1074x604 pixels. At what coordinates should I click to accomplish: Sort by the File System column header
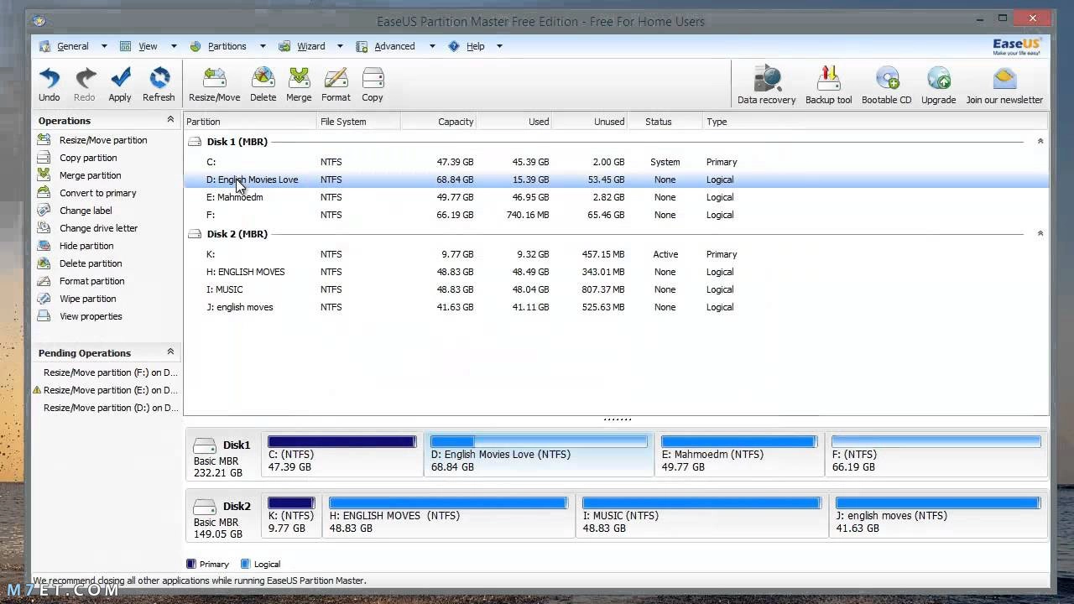click(359, 122)
